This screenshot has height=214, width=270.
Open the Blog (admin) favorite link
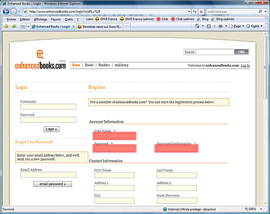[223, 19]
